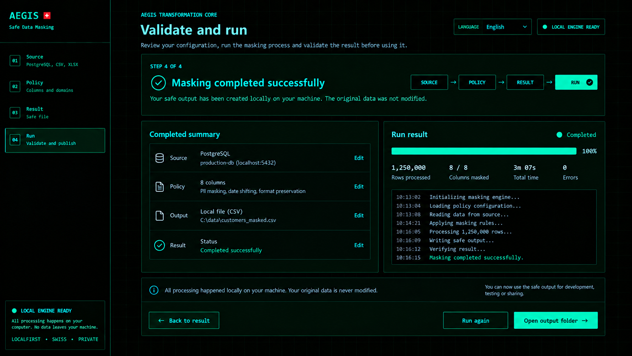Click the checkmark inside the RUN step
632x356 pixels.
coord(589,82)
